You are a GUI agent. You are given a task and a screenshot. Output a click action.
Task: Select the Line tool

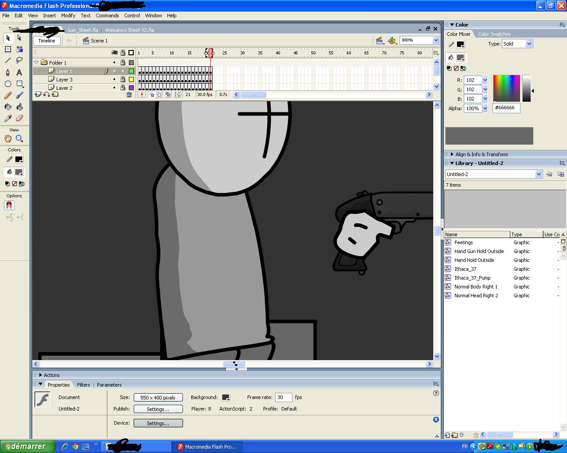[8, 61]
